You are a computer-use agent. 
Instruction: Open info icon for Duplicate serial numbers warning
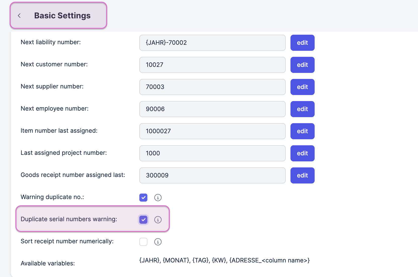158,220
